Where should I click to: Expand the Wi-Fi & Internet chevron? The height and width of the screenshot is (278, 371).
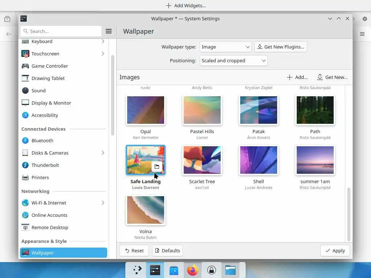point(103,203)
